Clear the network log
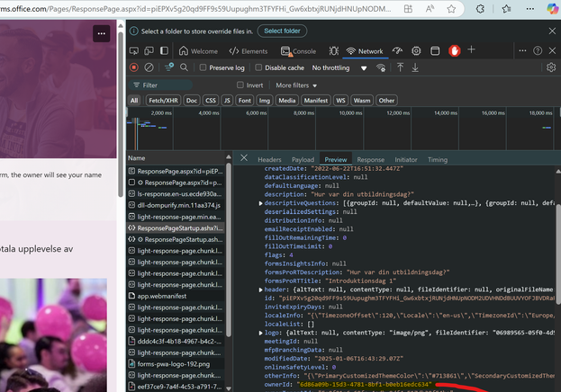The width and height of the screenshot is (561, 392). (149, 67)
